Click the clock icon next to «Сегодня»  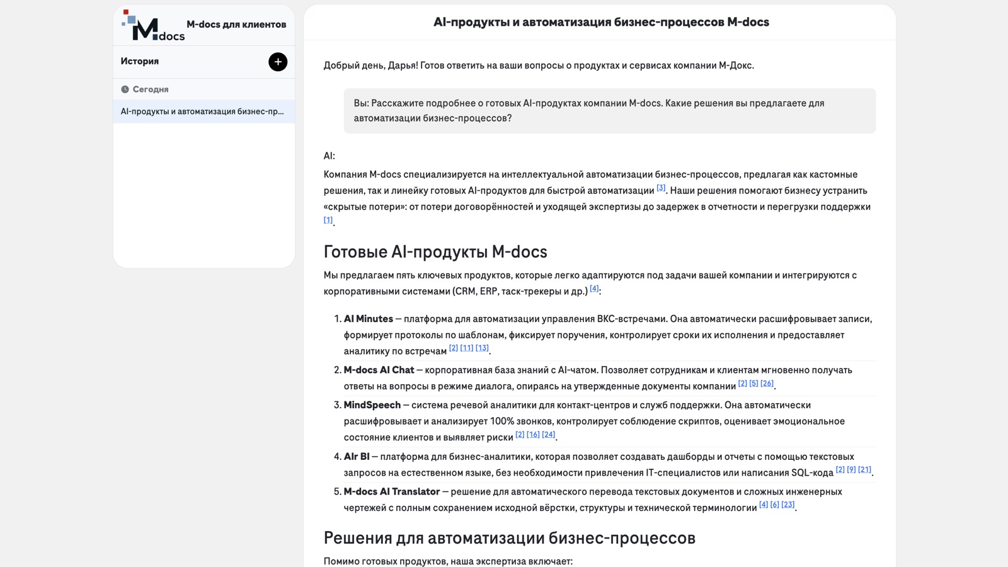[x=125, y=89]
